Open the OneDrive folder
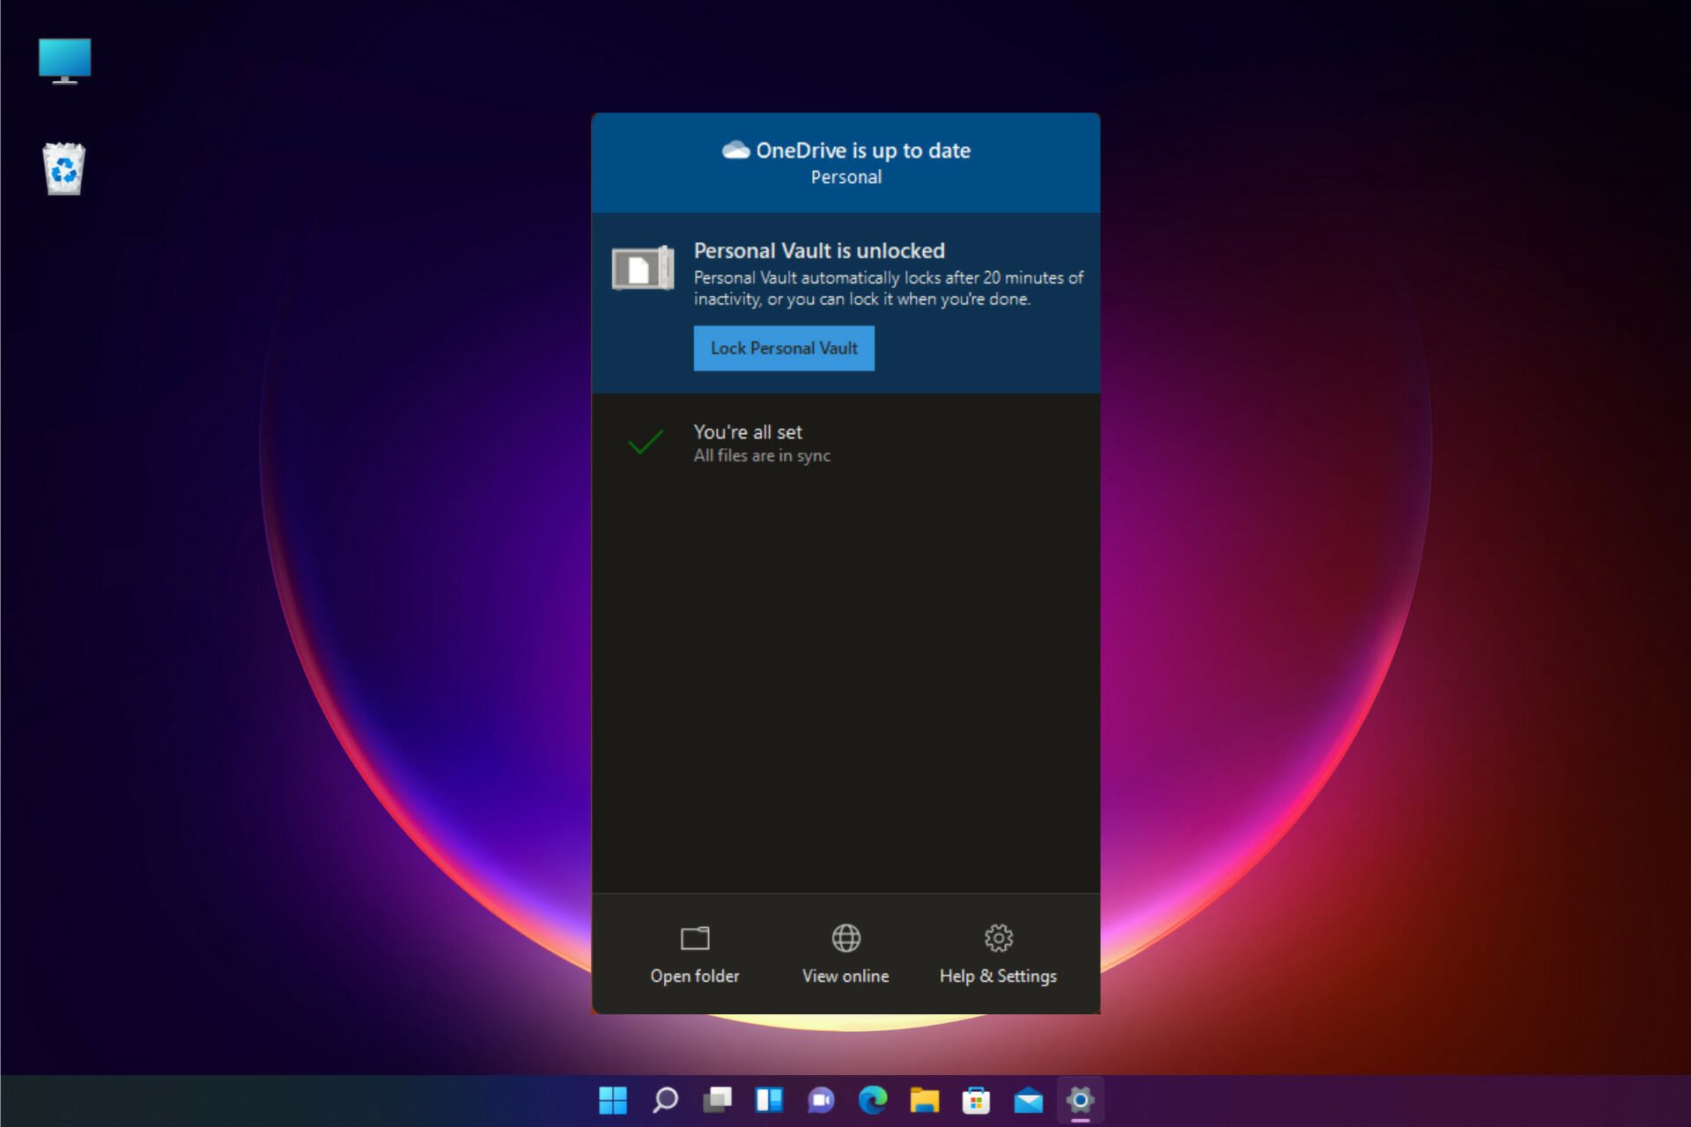Image resolution: width=1691 pixels, height=1127 pixels. point(695,954)
